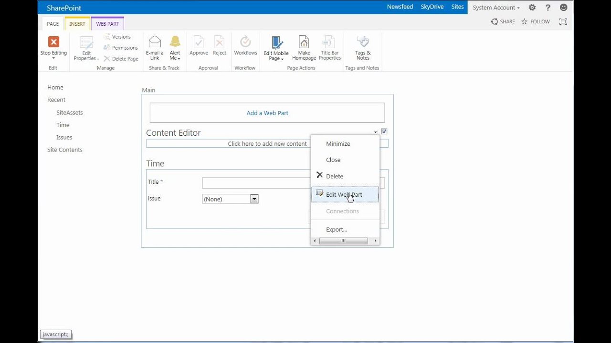The image size is (611, 343).
Task: Click the Make Homepage icon
Action: pyautogui.click(x=304, y=42)
